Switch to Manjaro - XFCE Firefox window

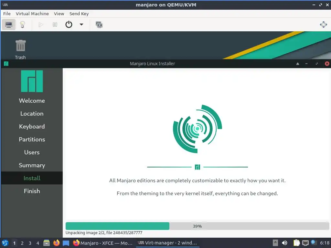(x=103, y=243)
